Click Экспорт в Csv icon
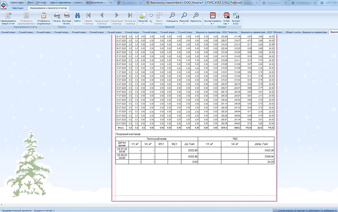Image resolution: width=338 pixels, height=212 pixels. (236, 16)
